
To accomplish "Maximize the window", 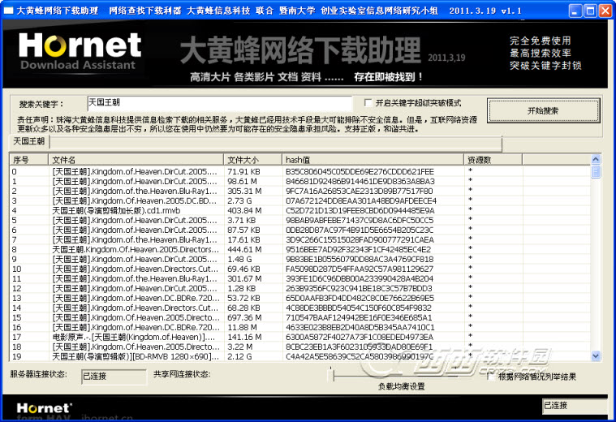I will click(590, 11).
